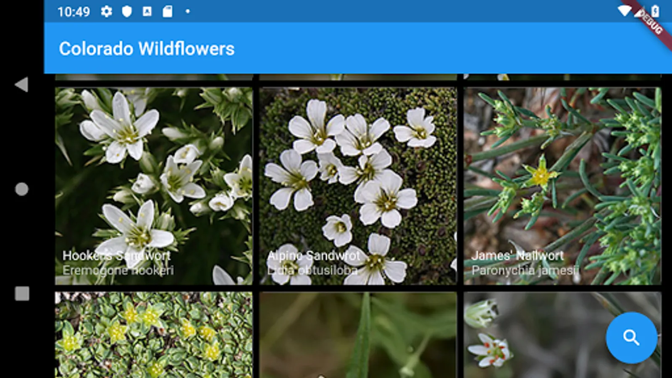672x378 pixels.
Task: Open Hooker's Sandwort flower tile
Action: pos(154,186)
